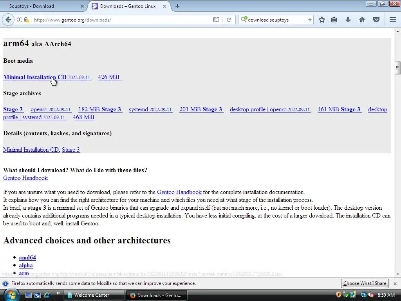Launch Internet Explorer from quick launch
Image resolution: width=401 pixels, height=301 pixels.
(47, 295)
